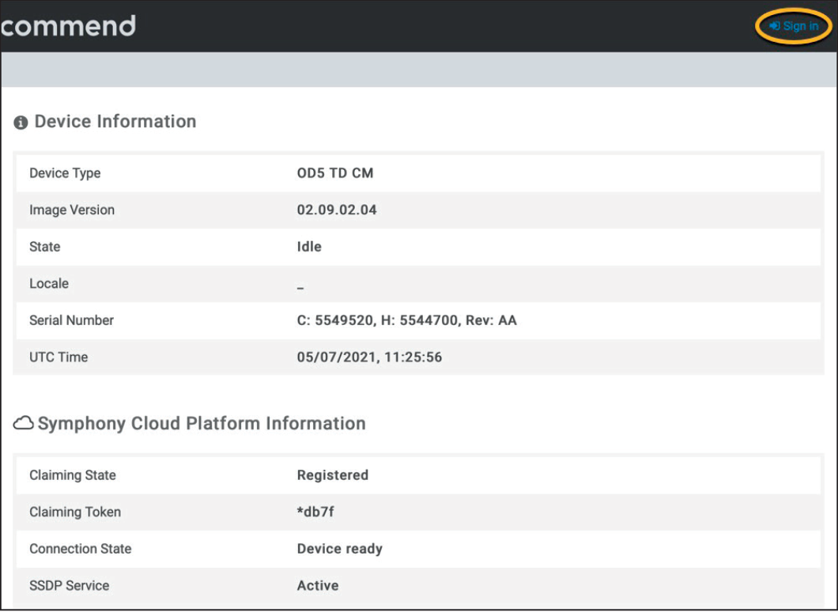The width and height of the screenshot is (838, 612).
Task: Select the Device Information heading
Action: (115, 122)
